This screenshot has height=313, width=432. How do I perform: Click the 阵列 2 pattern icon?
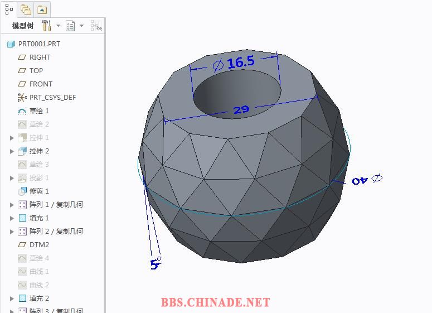coord(22,232)
